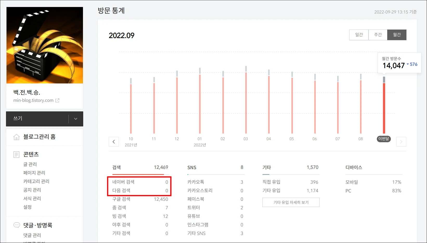Click the right navigation arrow beside the chart
Image resolution: width=427 pixels, height=243 pixels.
tap(401, 142)
